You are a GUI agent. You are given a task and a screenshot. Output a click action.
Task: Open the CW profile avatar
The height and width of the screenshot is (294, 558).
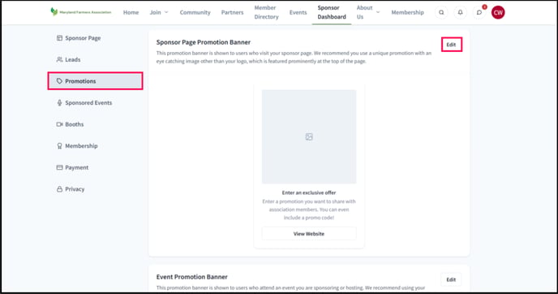[x=498, y=12]
